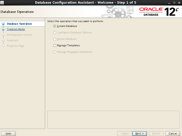Click the Database Operation step bullet icon
Image resolution: width=182 pixels, height=136 pixels.
coord(3,24)
